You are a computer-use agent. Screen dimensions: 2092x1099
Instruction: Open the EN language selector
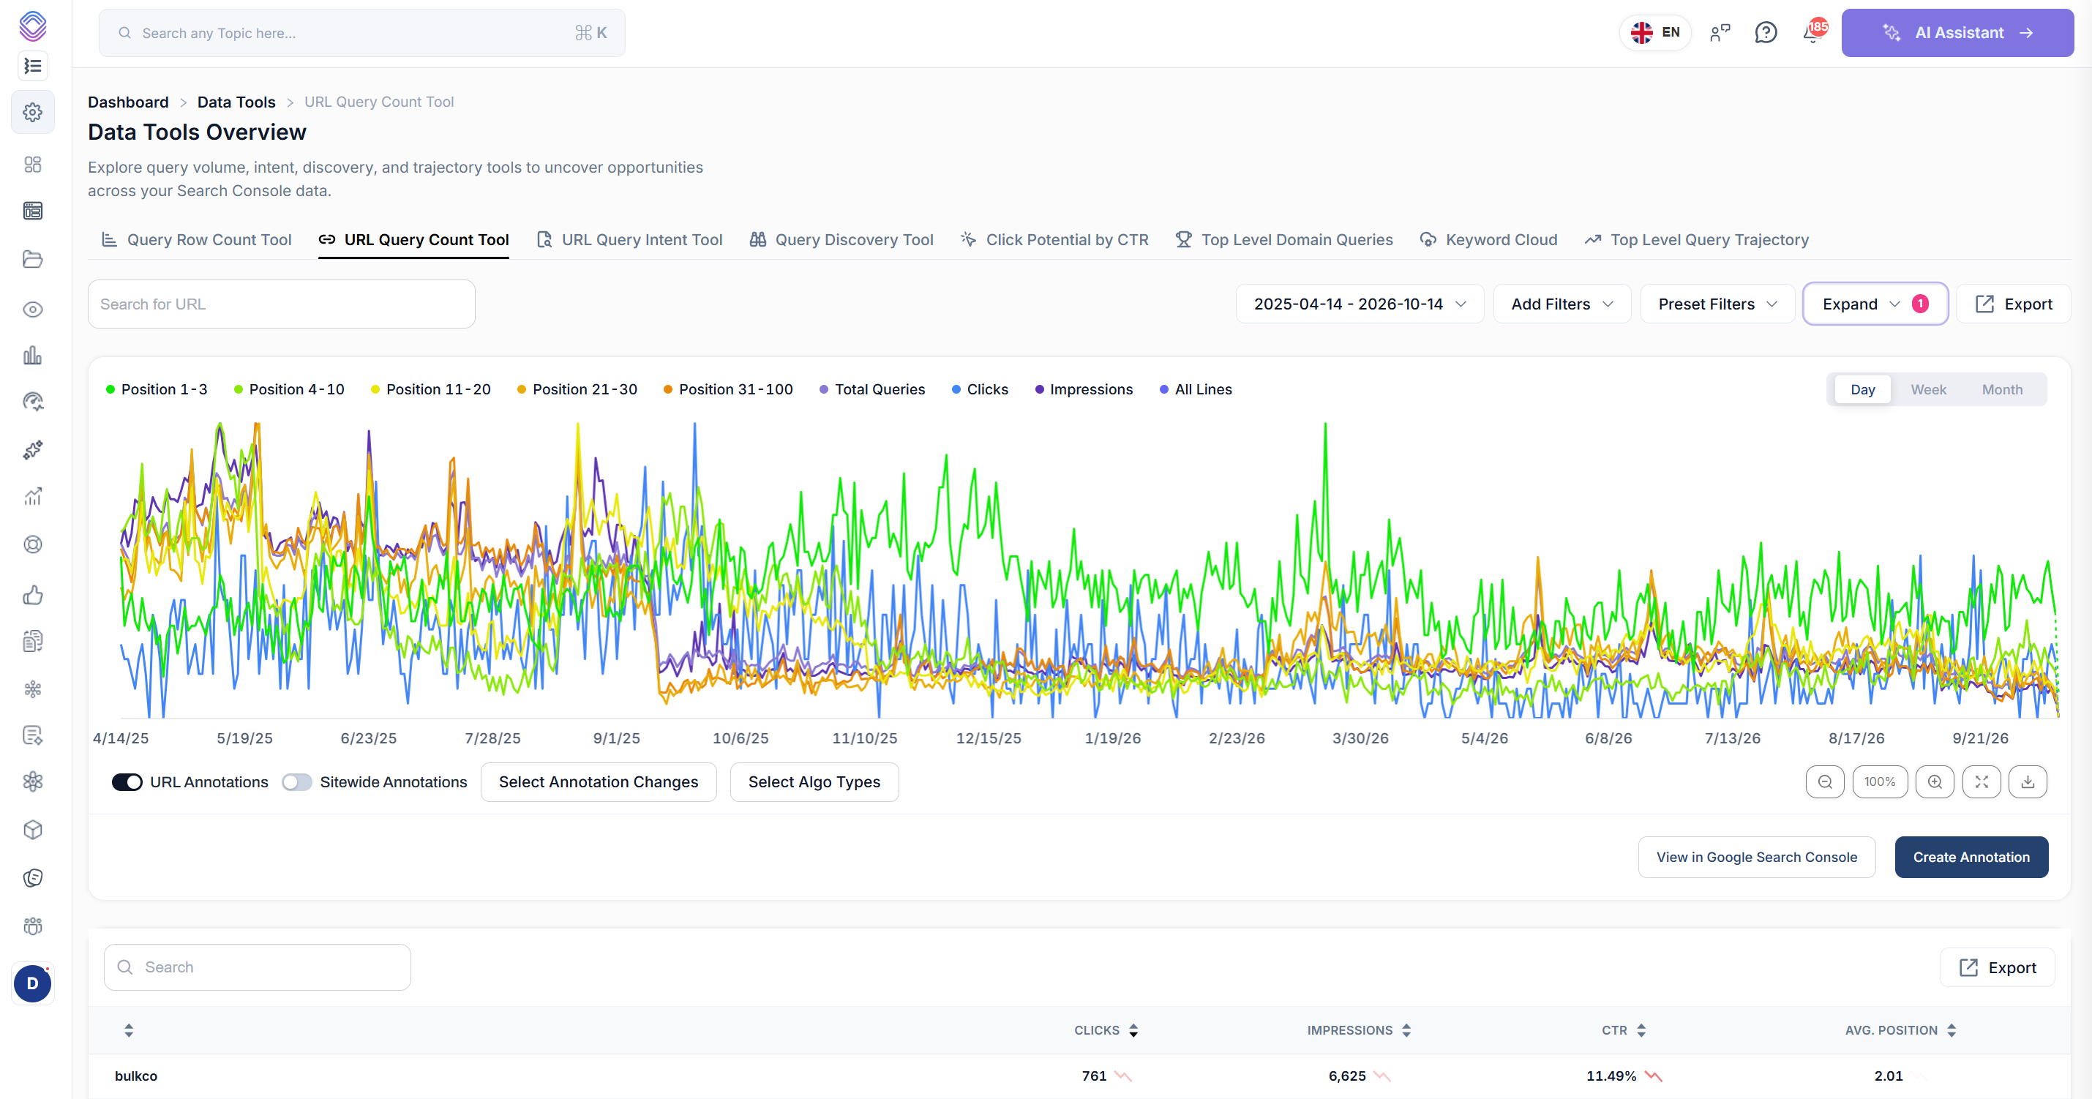click(1655, 32)
